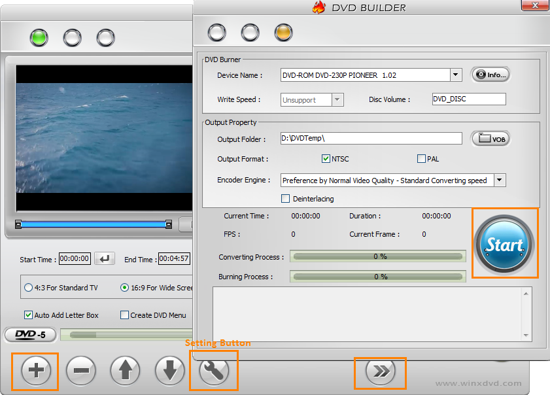550x395 pixels.
Task: Open the Device Name dropdown
Action: coord(455,75)
